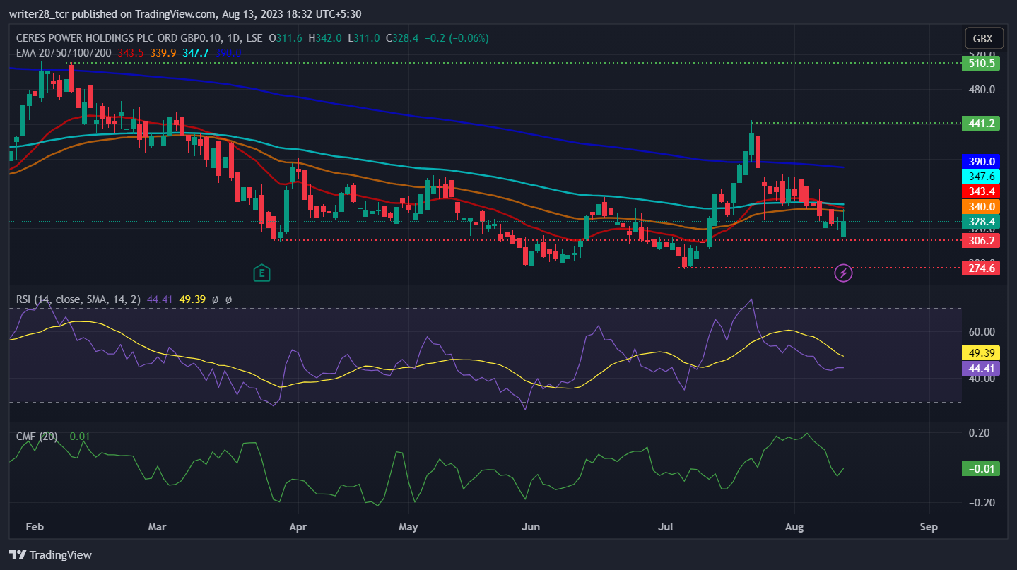The width and height of the screenshot is (1017, 570).
Task: Click the yellow 49.39 RSI-SMA value label
Action: click(x=980, y=352)
